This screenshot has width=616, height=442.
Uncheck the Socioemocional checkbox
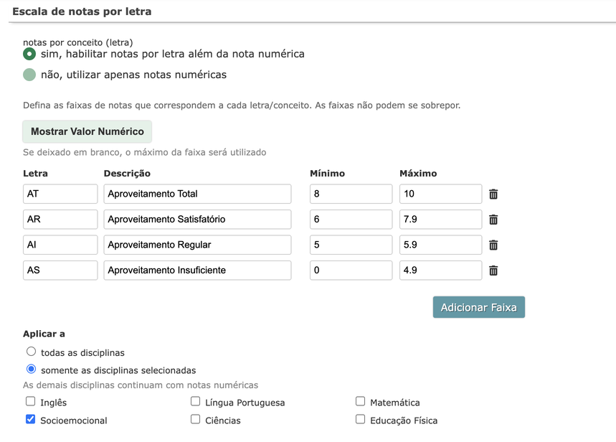click(x=30, y=419)
